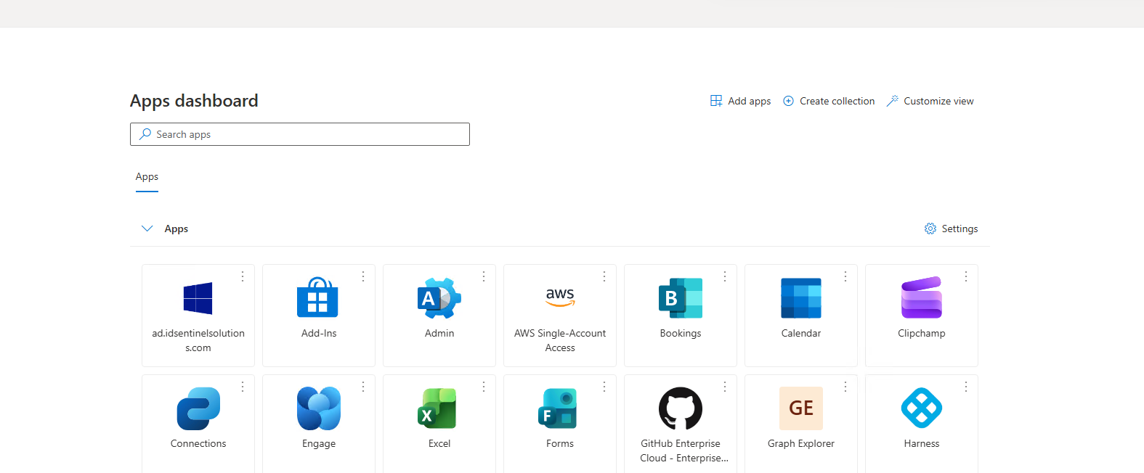1144x473 pixels.
Task: Open more options for Graph Explorer tile
Action: pyautogui.click(x=845, y=387)
